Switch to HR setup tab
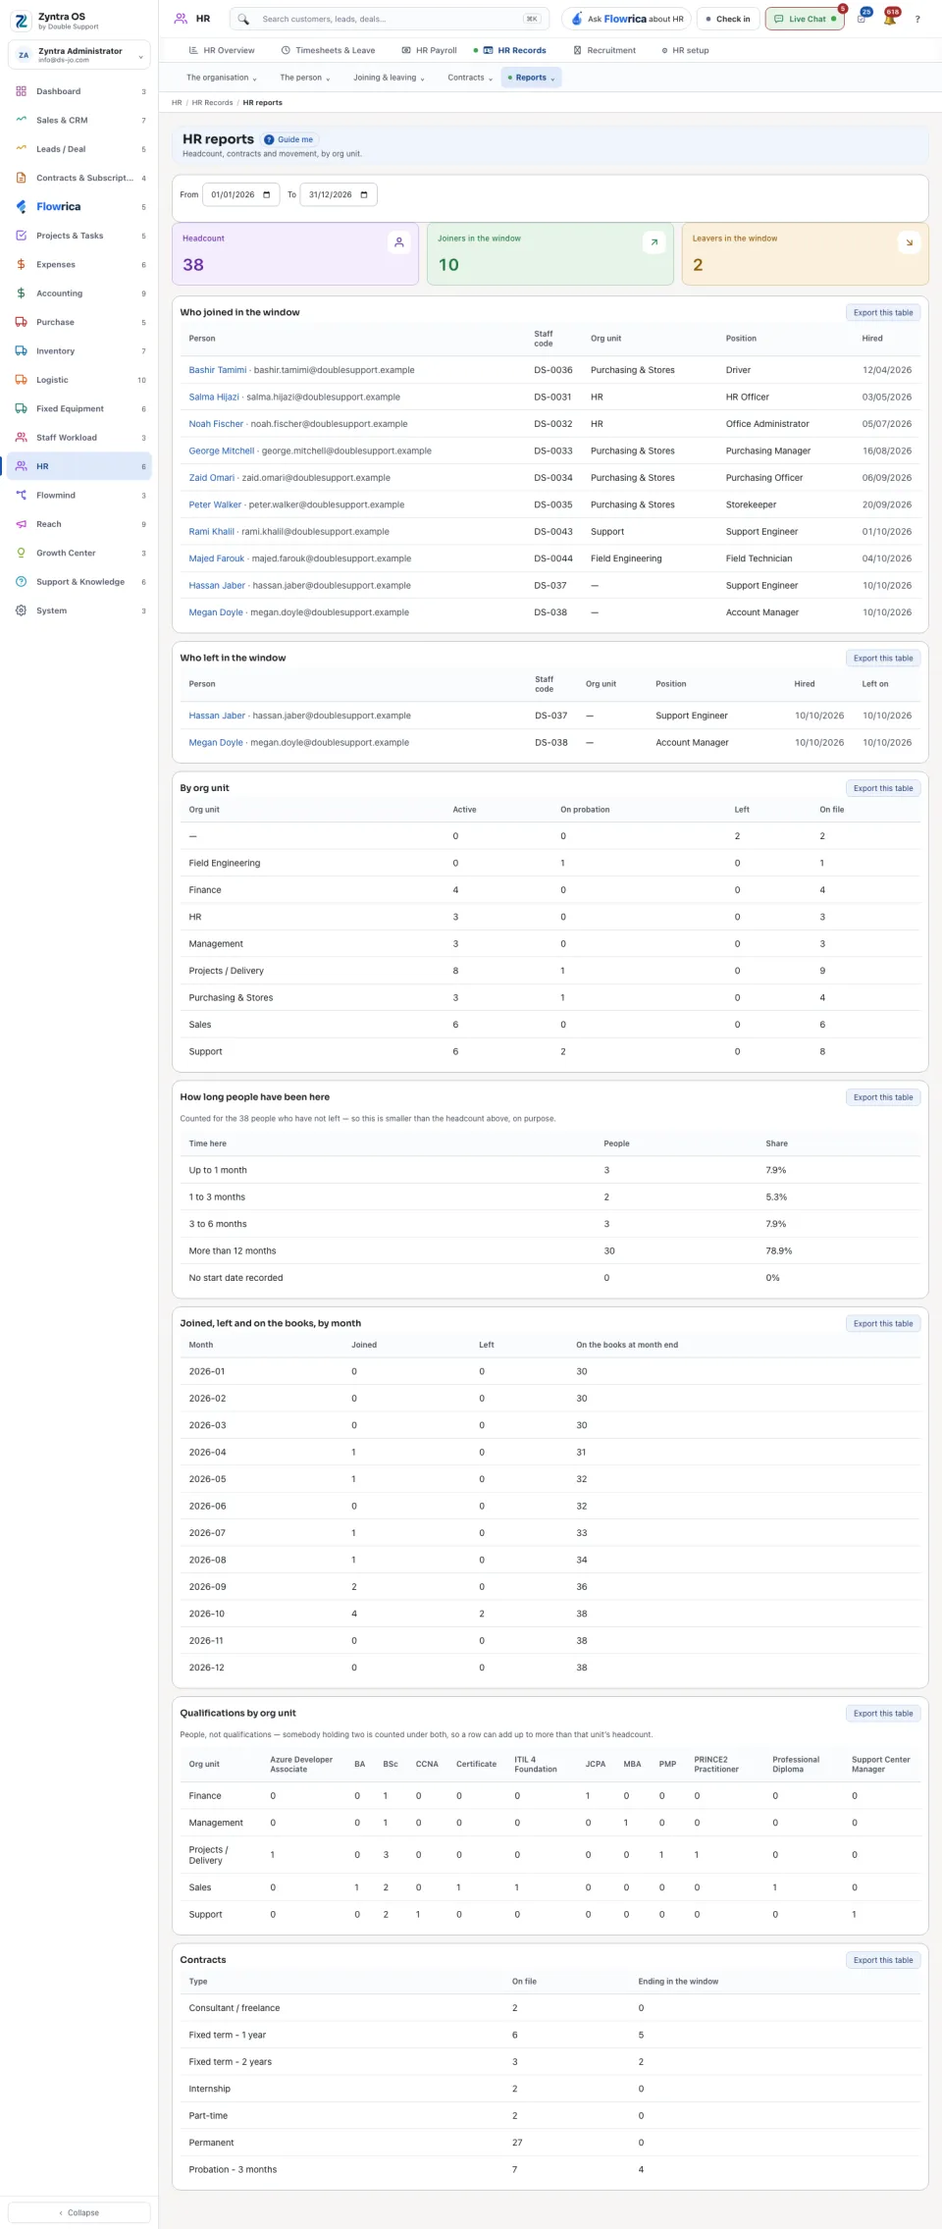 (685, 50)
